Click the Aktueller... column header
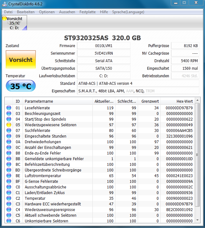 click(x=104, y=101)
